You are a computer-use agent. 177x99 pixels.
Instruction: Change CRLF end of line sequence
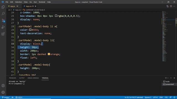pos(161,97)
